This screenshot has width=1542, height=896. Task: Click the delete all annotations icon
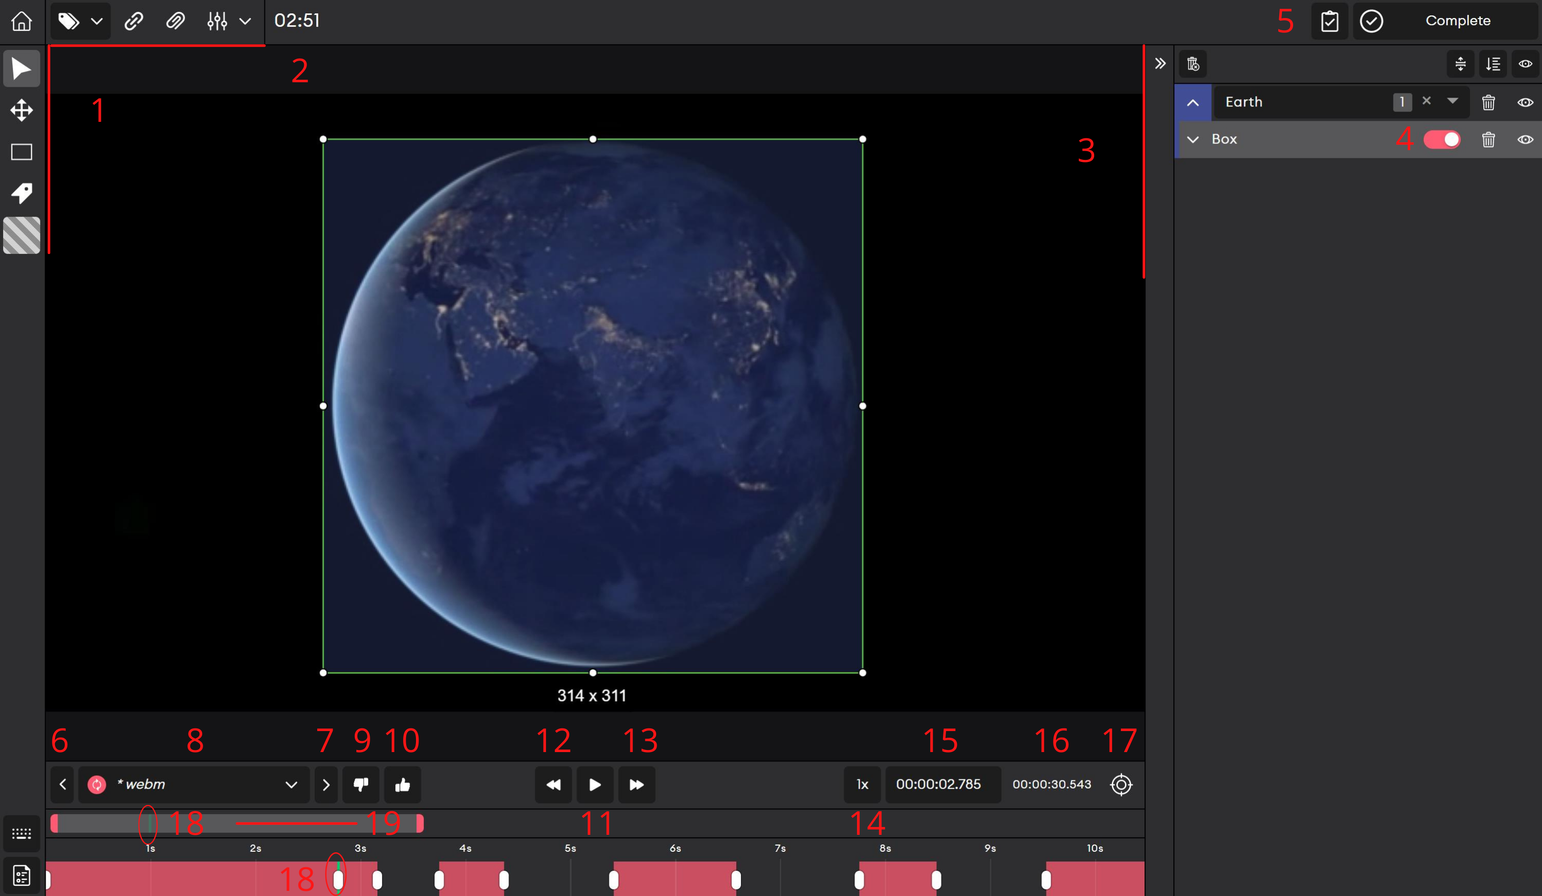[x=1192, y=64]
